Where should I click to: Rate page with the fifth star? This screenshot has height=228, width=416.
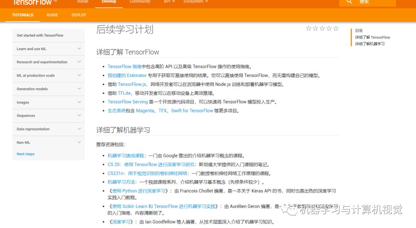336,28
